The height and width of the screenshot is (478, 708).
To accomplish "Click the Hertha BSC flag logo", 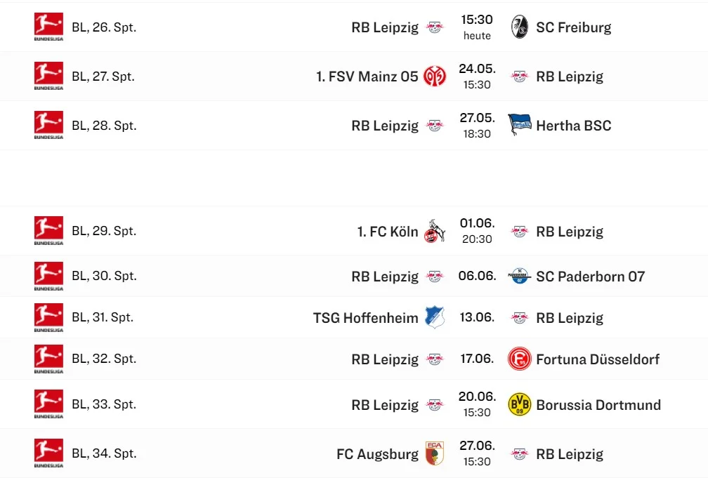I will [520, 126].
